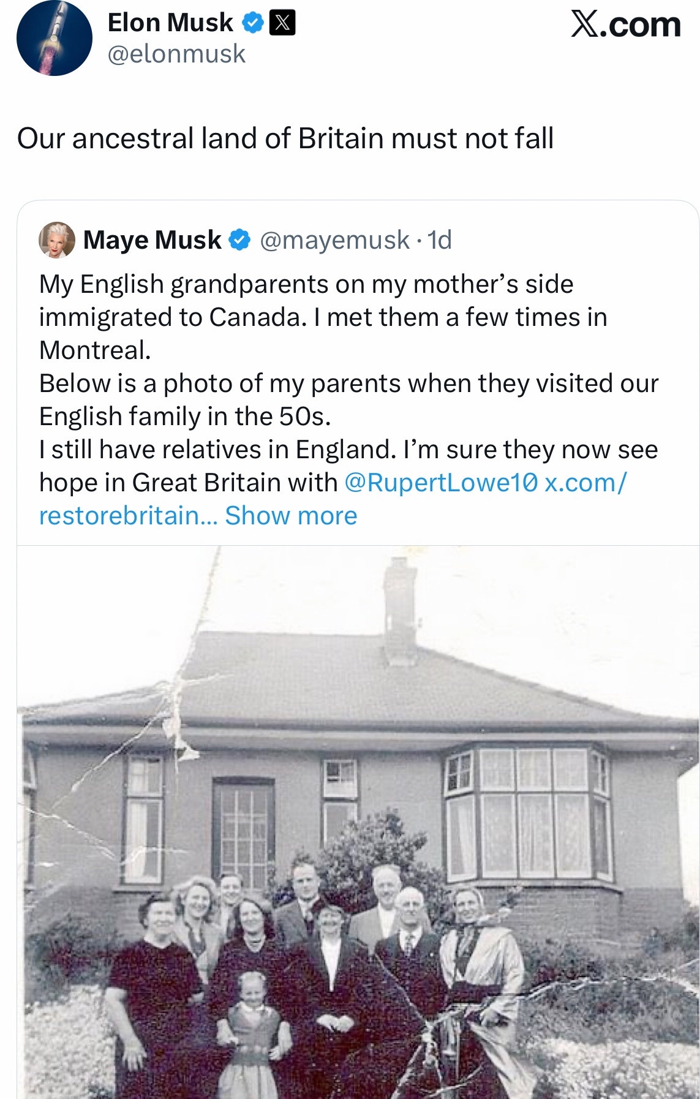The image size is (700, 1099).
Task: Expand the quoted post with Show more
Action: 291,516
